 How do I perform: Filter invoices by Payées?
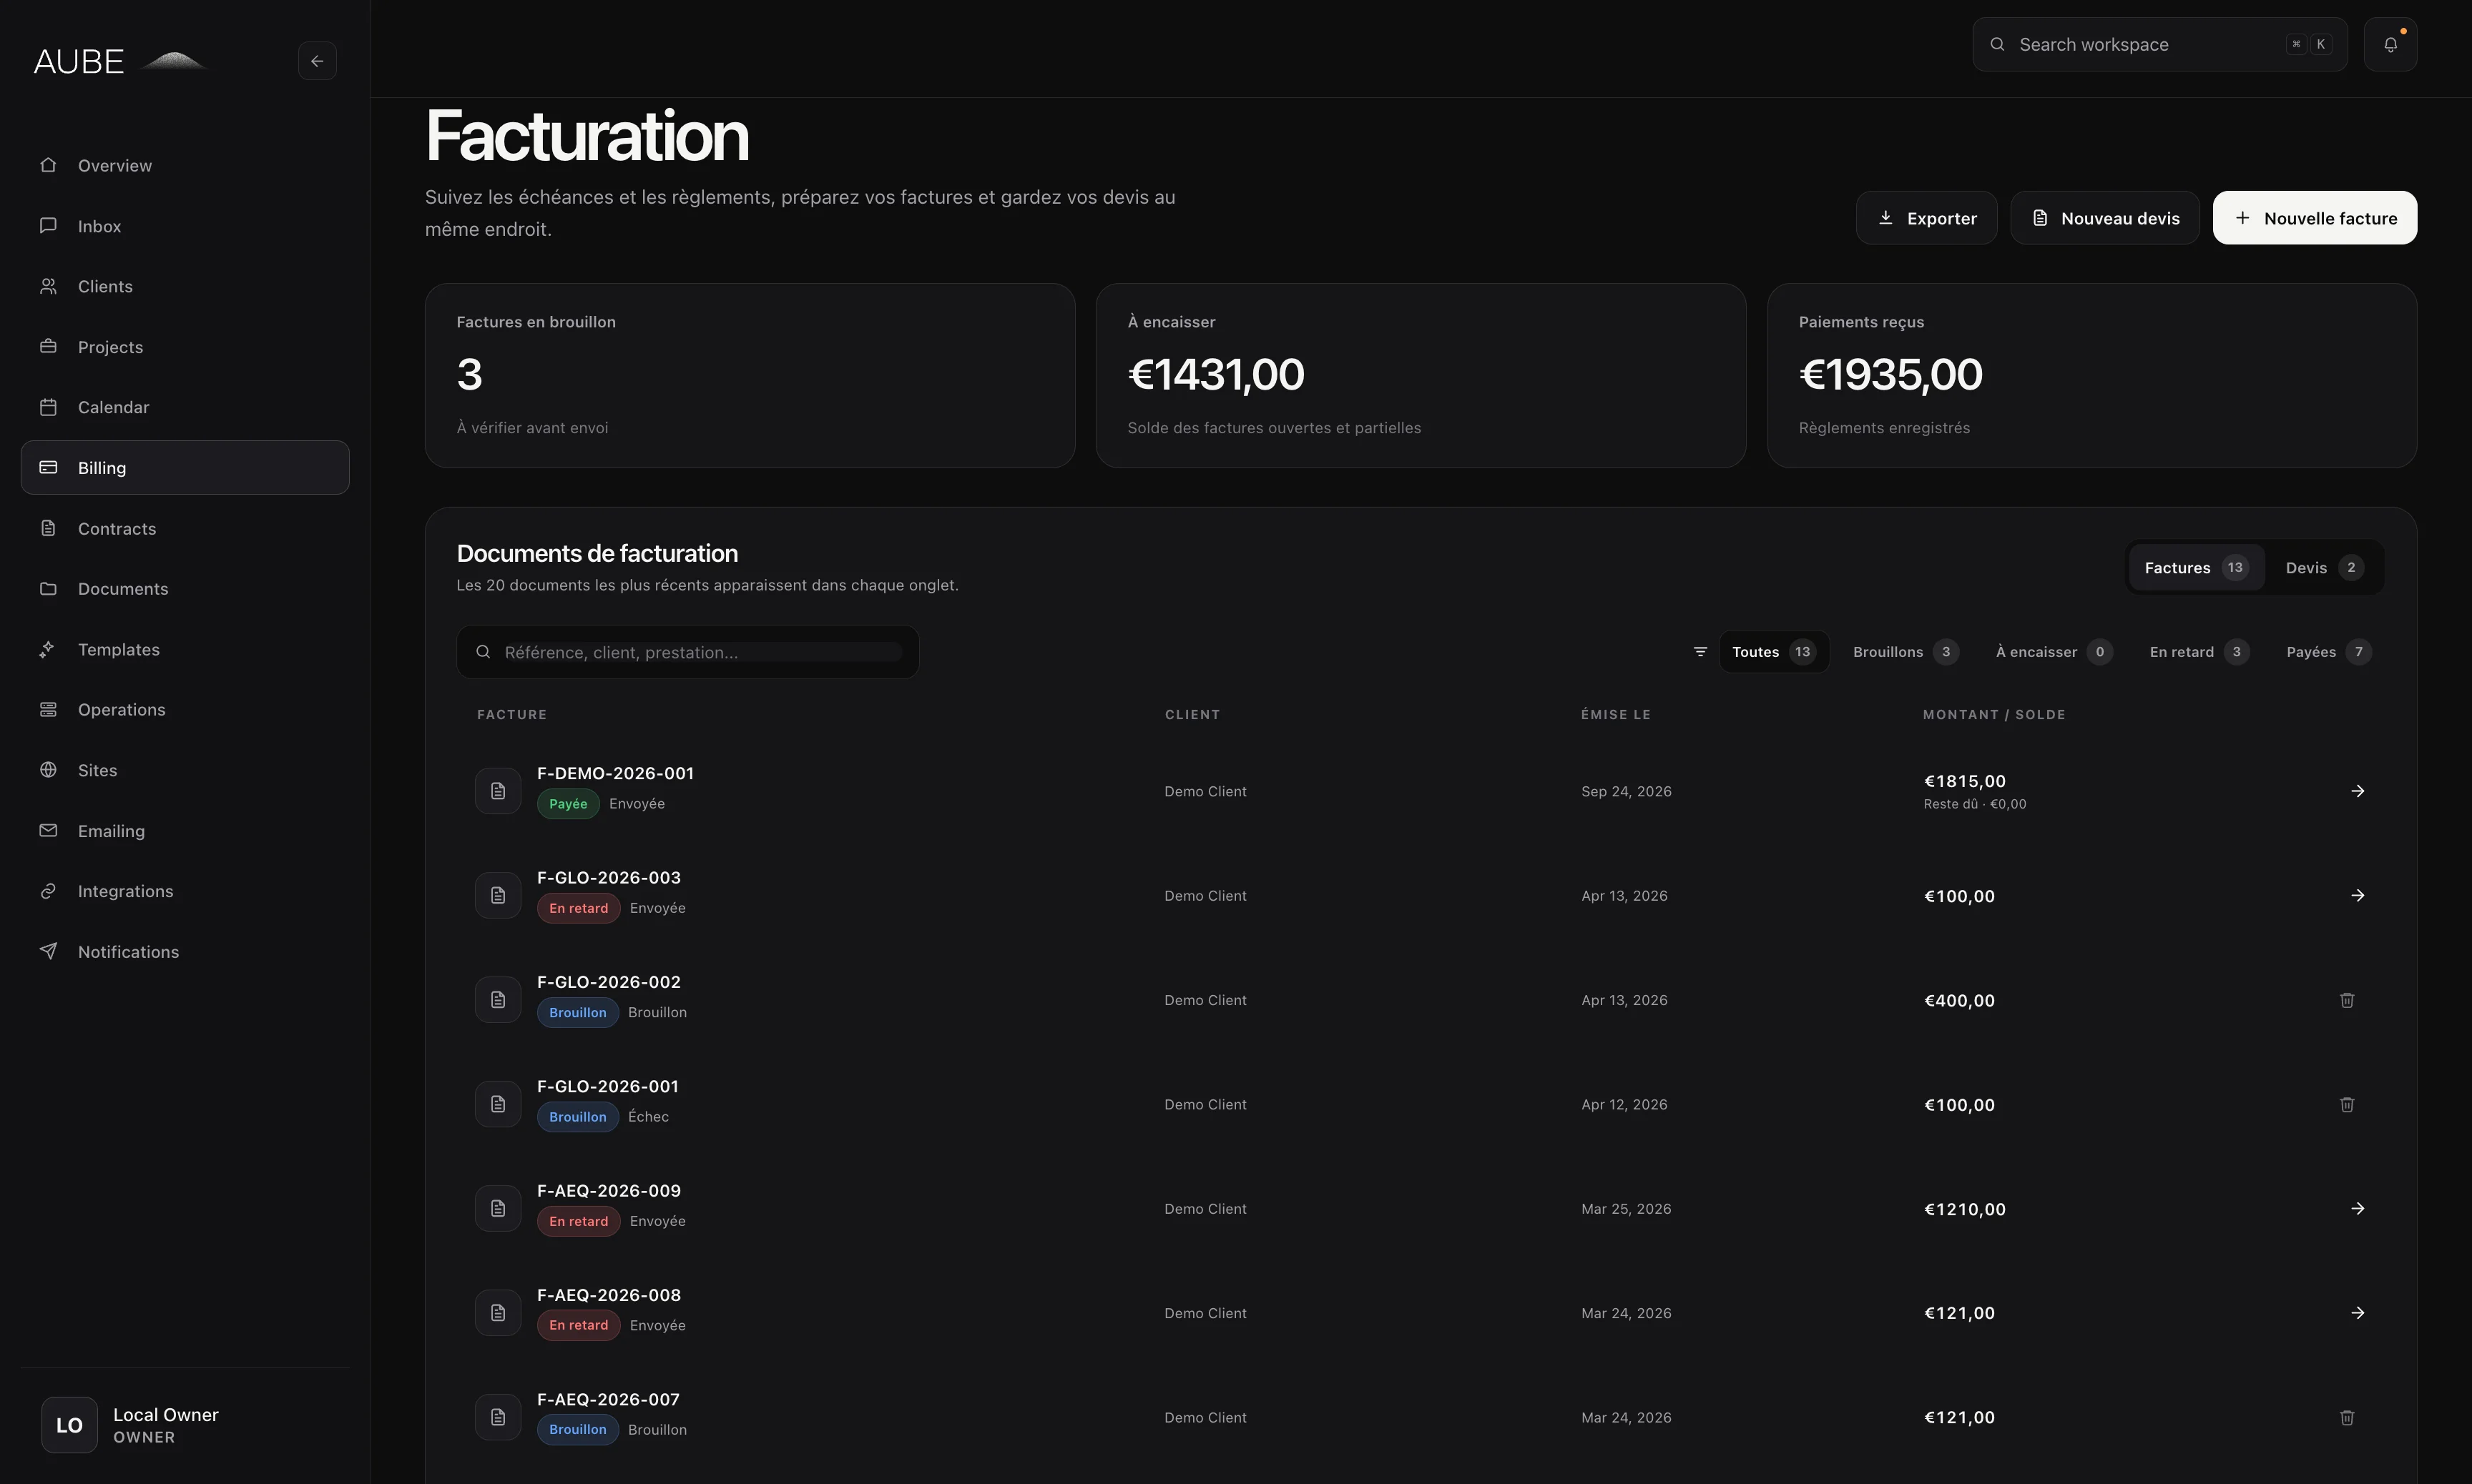click(2328, 652)
